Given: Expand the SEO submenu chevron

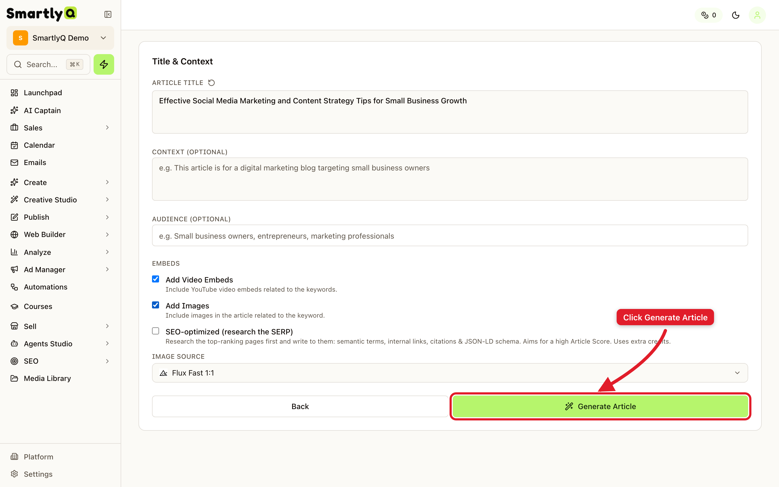Looking at the screenshot, I should [x=107, y=361].
